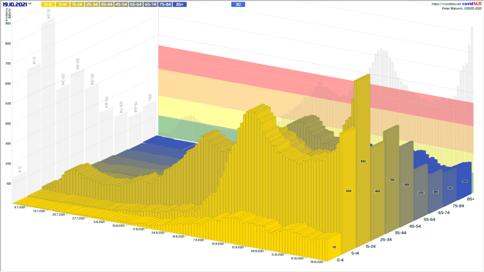484x272 pixels.
Task: Switch view with the 3D button
Action: pyautogui.click(x=238, y=4)
